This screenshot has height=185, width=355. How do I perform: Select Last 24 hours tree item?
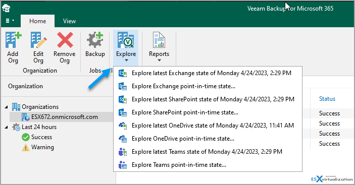pos(39,127)
